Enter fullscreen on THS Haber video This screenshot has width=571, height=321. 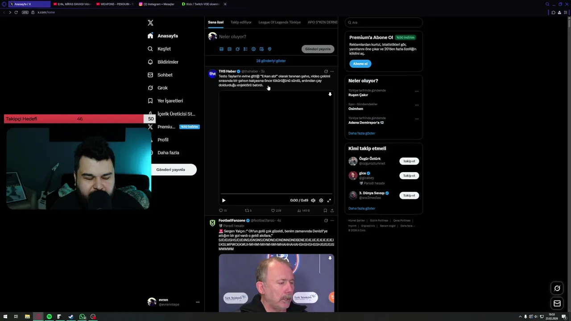(329, 201)
